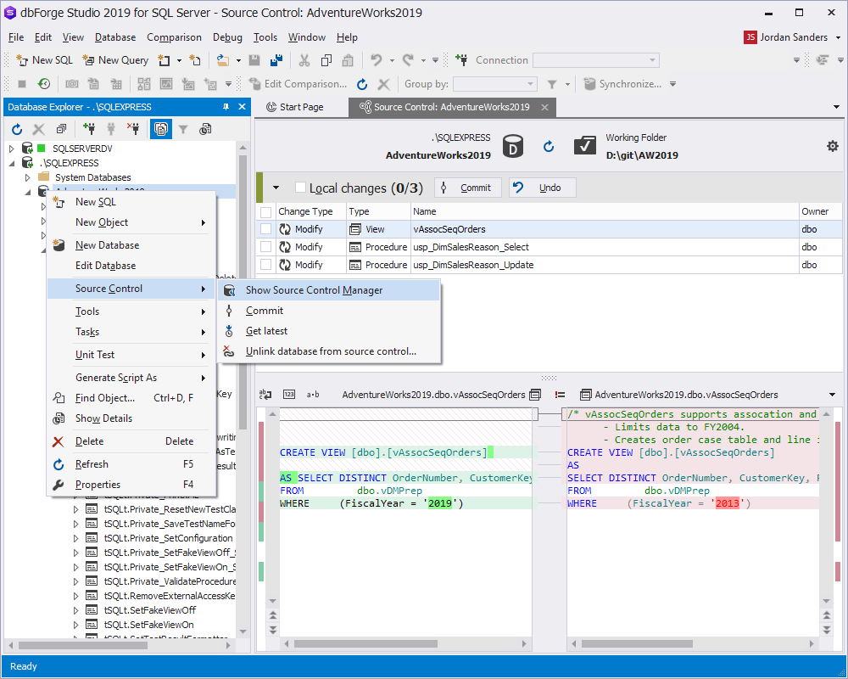Click the New SQL toolbar button
This screenshot has height=679, width=848.
[x=44, y=60]
